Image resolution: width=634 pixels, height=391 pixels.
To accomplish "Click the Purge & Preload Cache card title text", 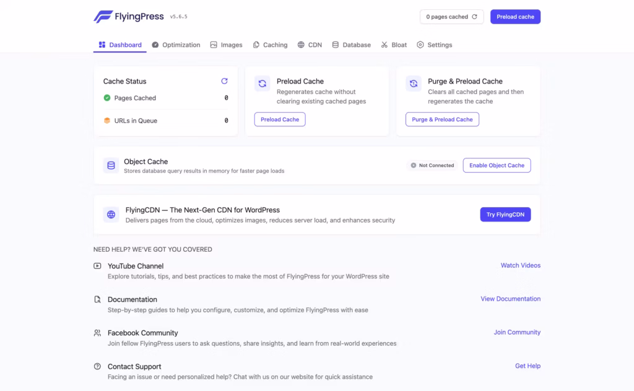I will pyautogui.click(x=465, y=81).
